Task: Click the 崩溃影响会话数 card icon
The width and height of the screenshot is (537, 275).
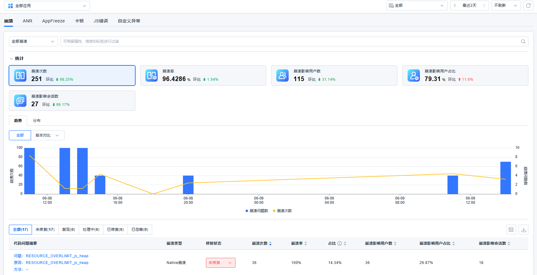Action: point(20,101)
